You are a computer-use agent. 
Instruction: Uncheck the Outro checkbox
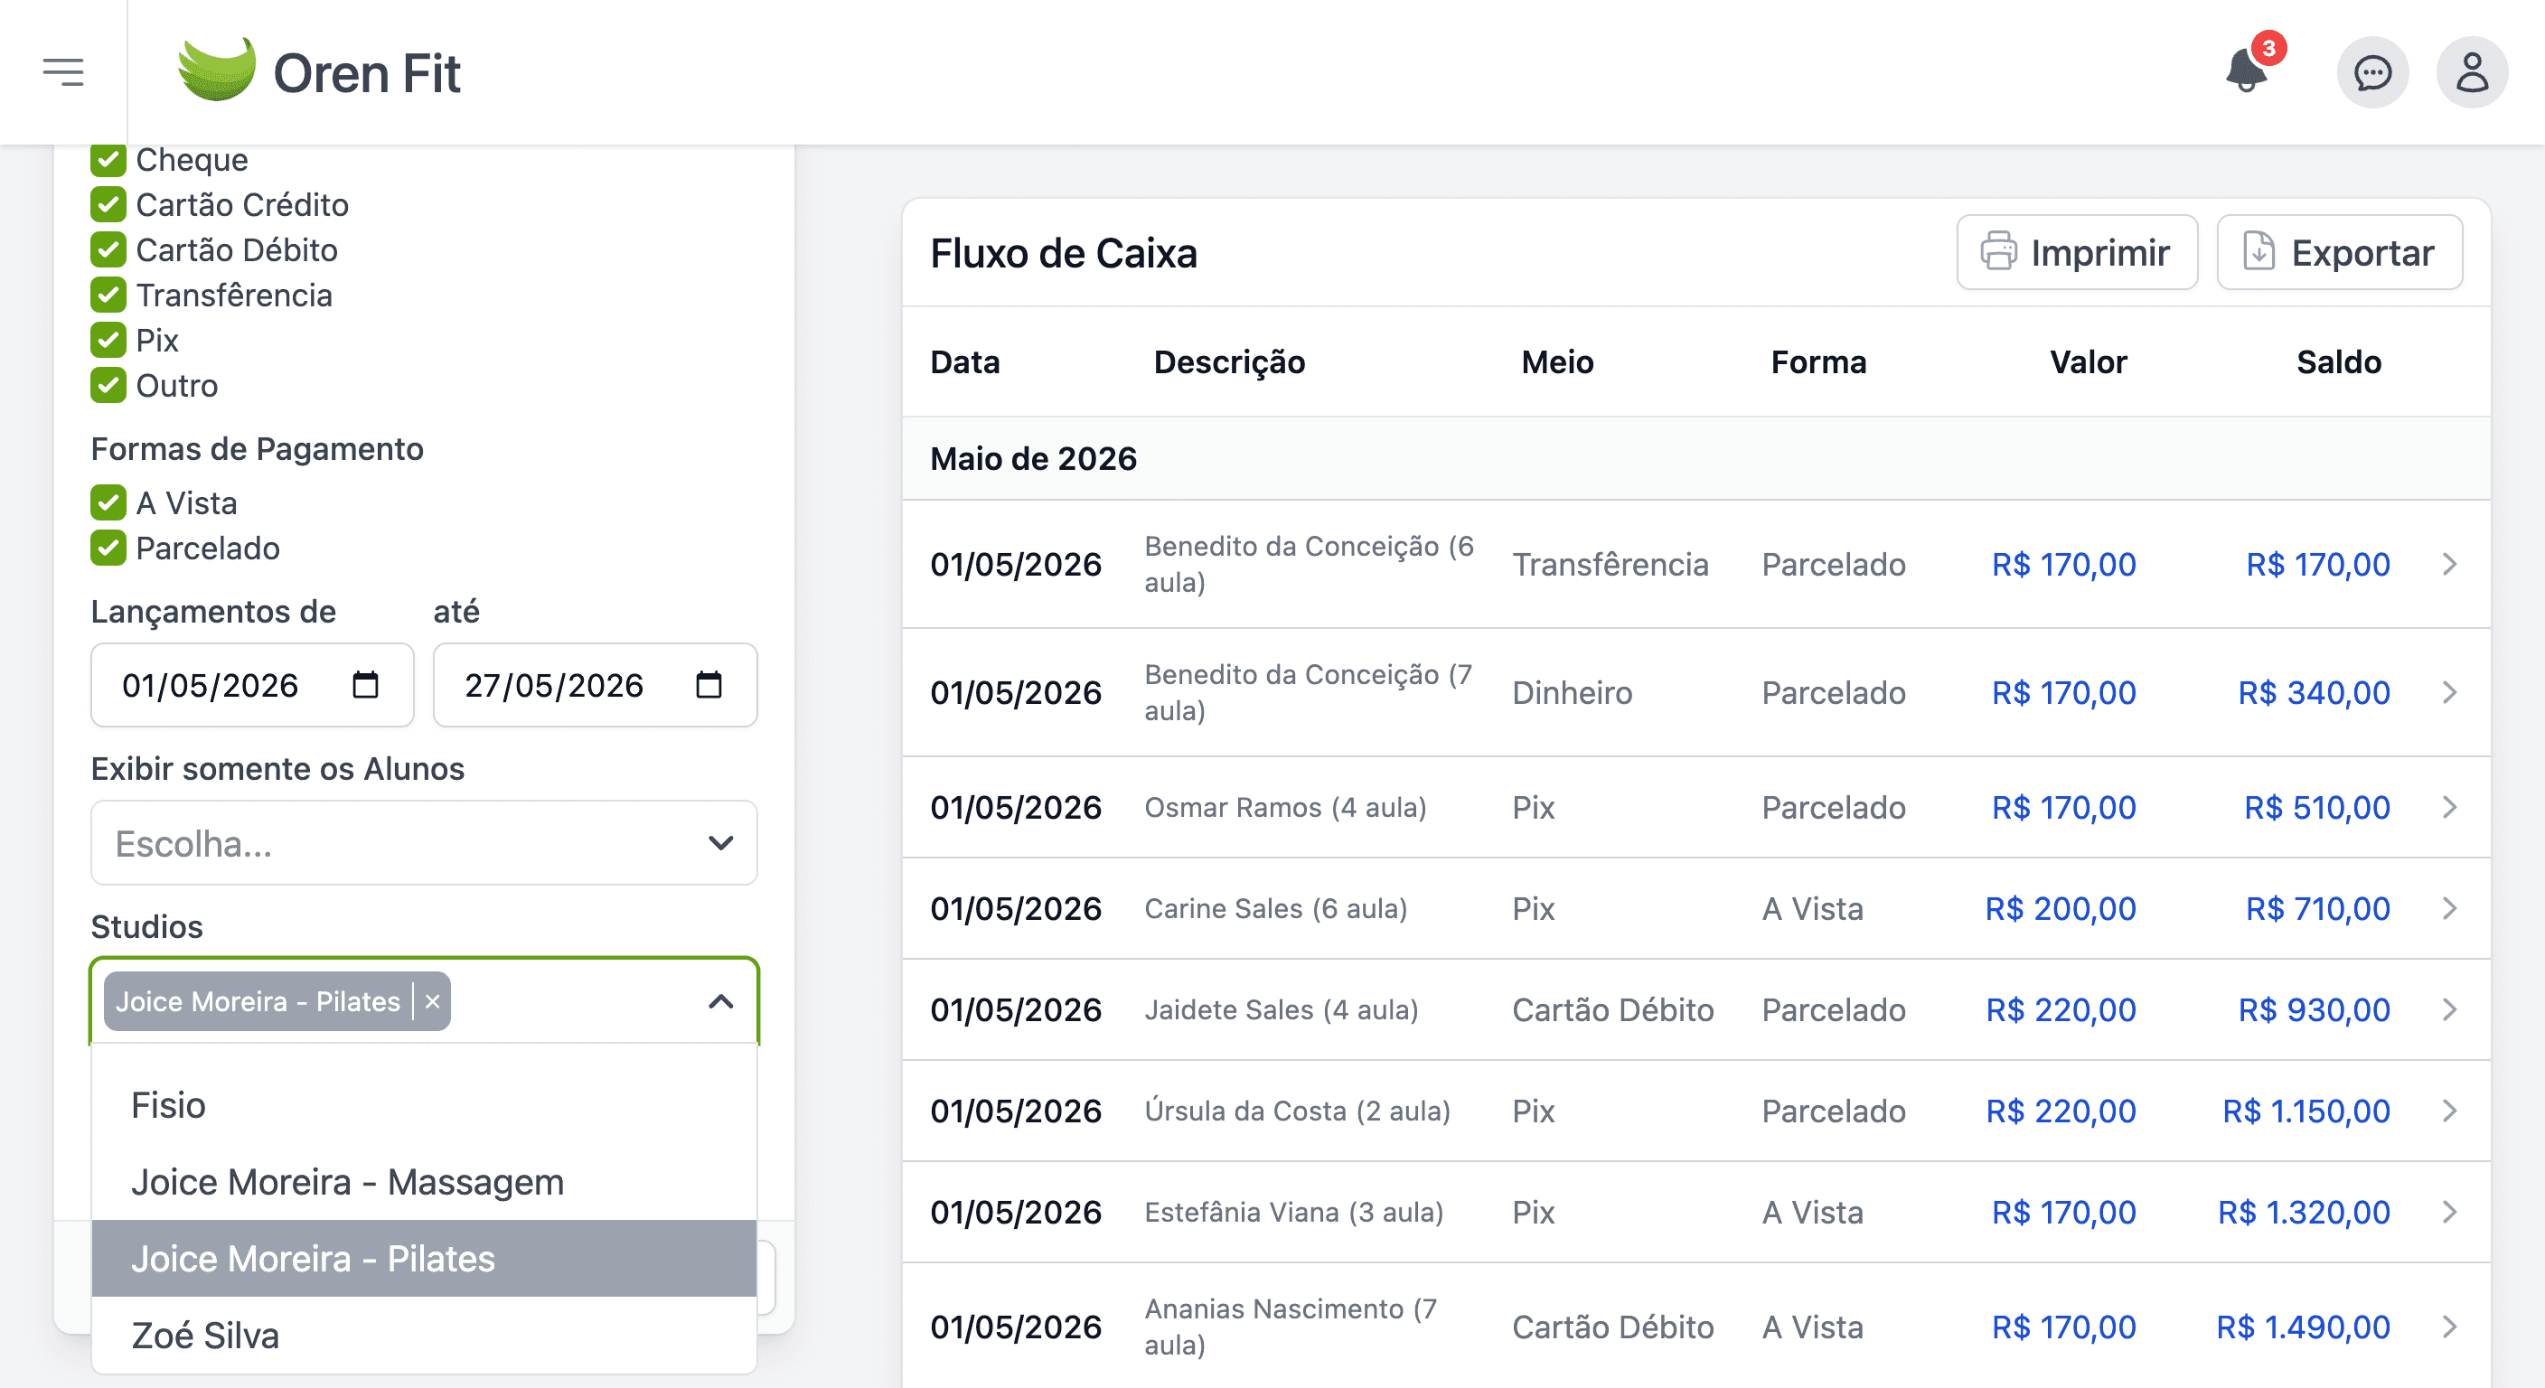point(108,385)
